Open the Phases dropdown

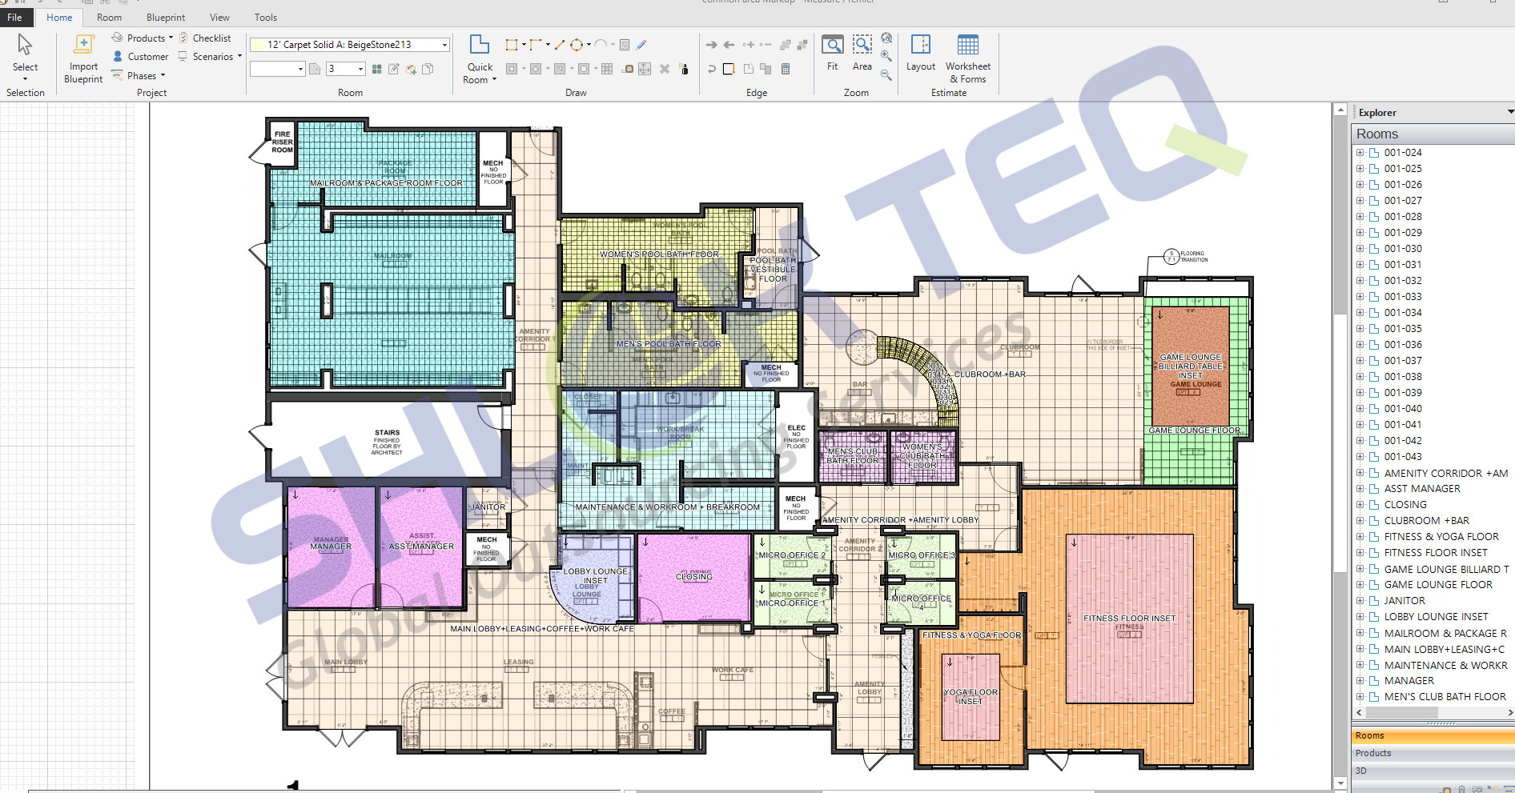click(139, 76)
